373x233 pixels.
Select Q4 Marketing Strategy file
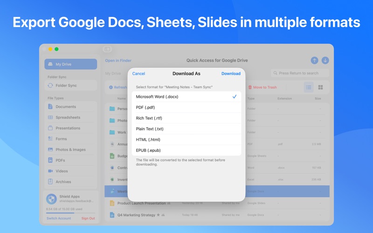(x=217, y=215)
